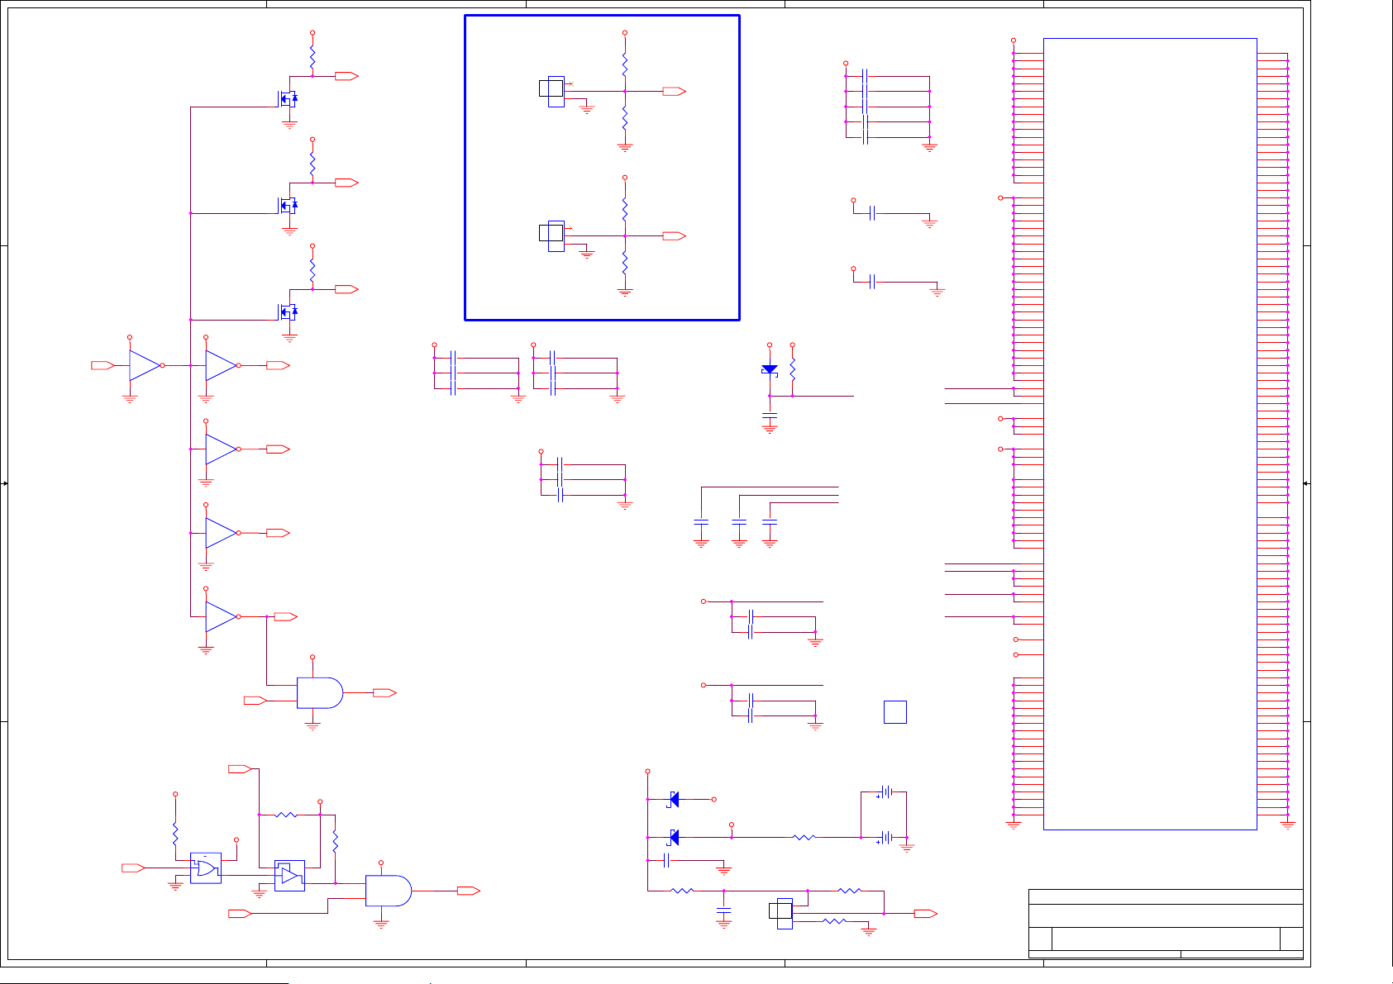Select the OR gate symbol at bottom left
Viewport: 1393px width, 984px height.
point(206,868)
